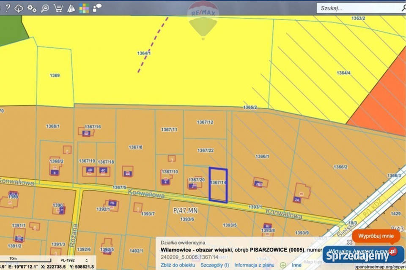The width and height of the screenshot is (406, 270).
Task: Open the help icon on the toolbar
Action: [x=8, y=8]
